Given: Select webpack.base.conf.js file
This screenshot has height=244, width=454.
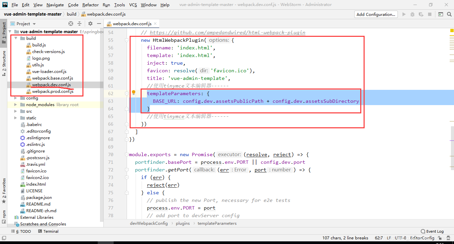Looking at the screenshot, I should [x=53, y=78].
